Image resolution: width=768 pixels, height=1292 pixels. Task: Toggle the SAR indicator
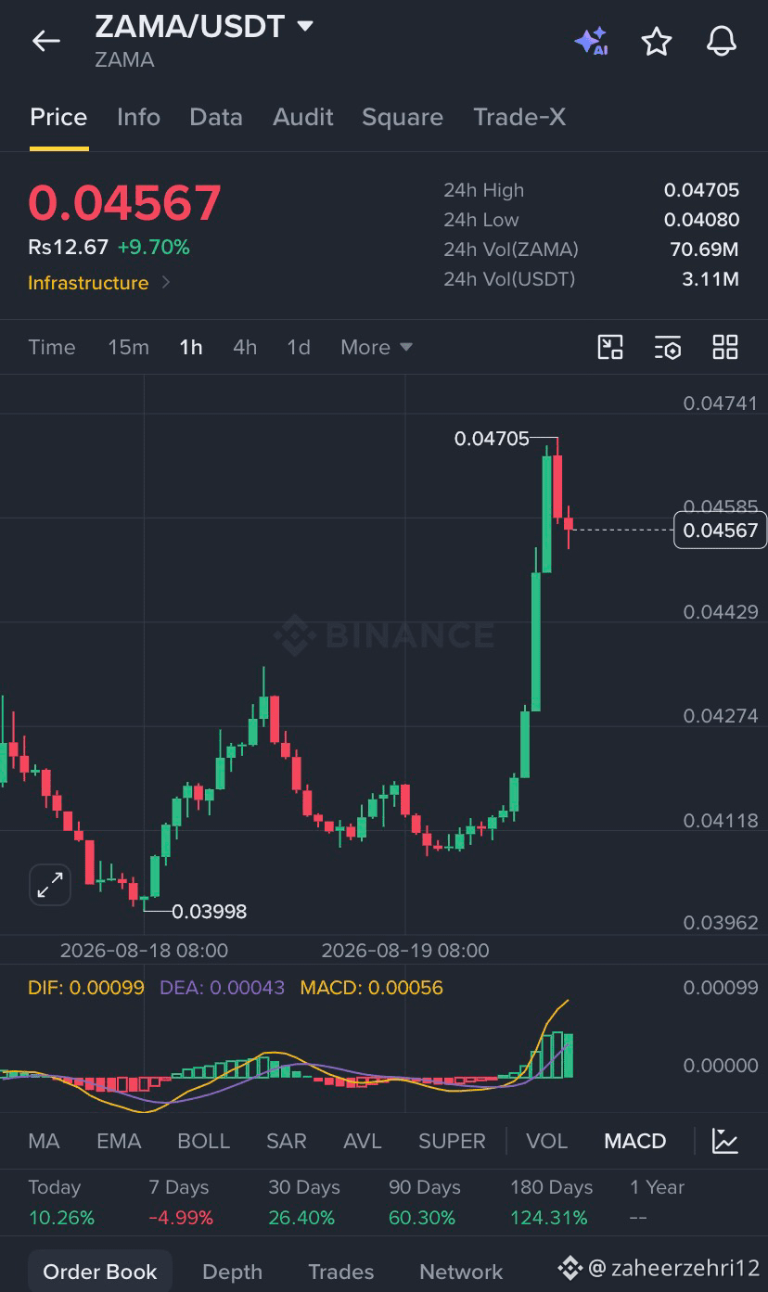(x=286, y=1141)
